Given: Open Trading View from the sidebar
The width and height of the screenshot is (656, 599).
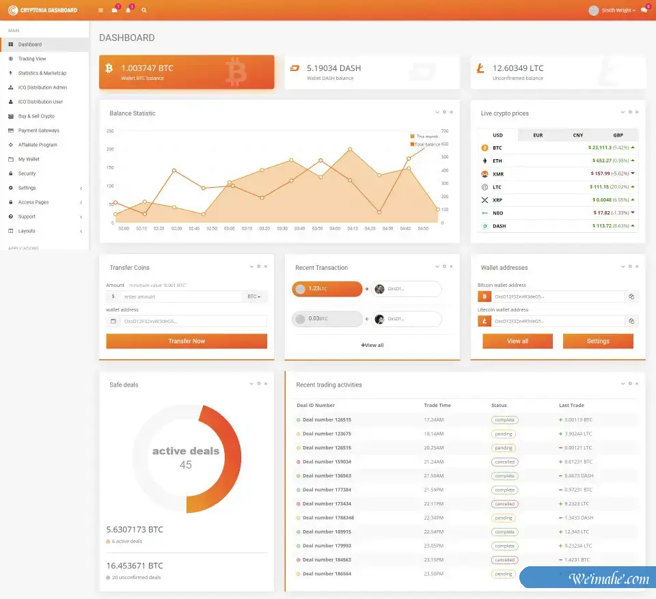Looking at the screenshot, I should pos(32,59).
